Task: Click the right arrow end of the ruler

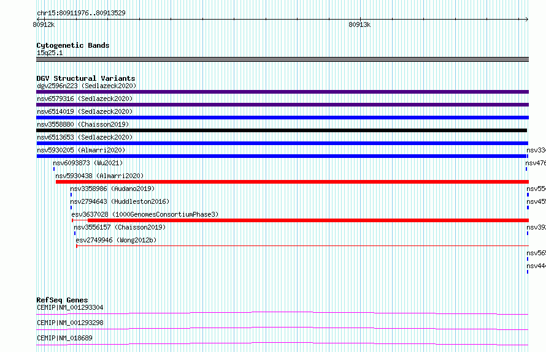Action: (526, 19)
